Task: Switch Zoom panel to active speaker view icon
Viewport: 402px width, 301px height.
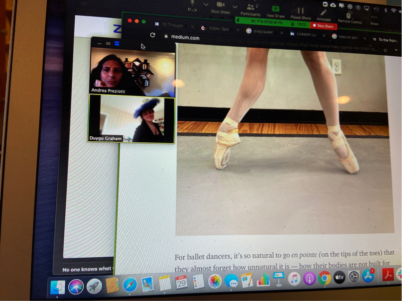Action: pyautogui.click(x=108, y=43)
